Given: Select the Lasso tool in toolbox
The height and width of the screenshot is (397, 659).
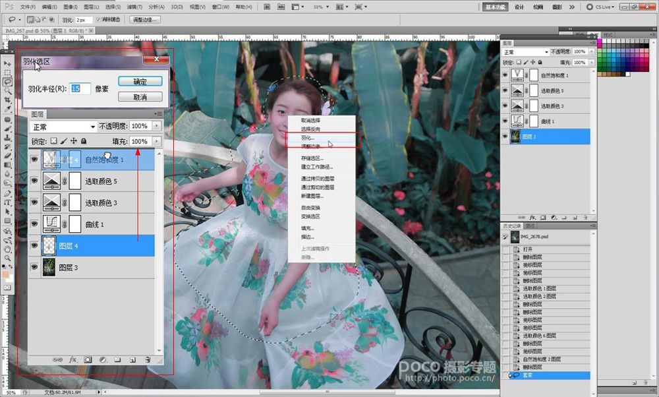Looking at the screenshot, I should click(x=7, y=82).
